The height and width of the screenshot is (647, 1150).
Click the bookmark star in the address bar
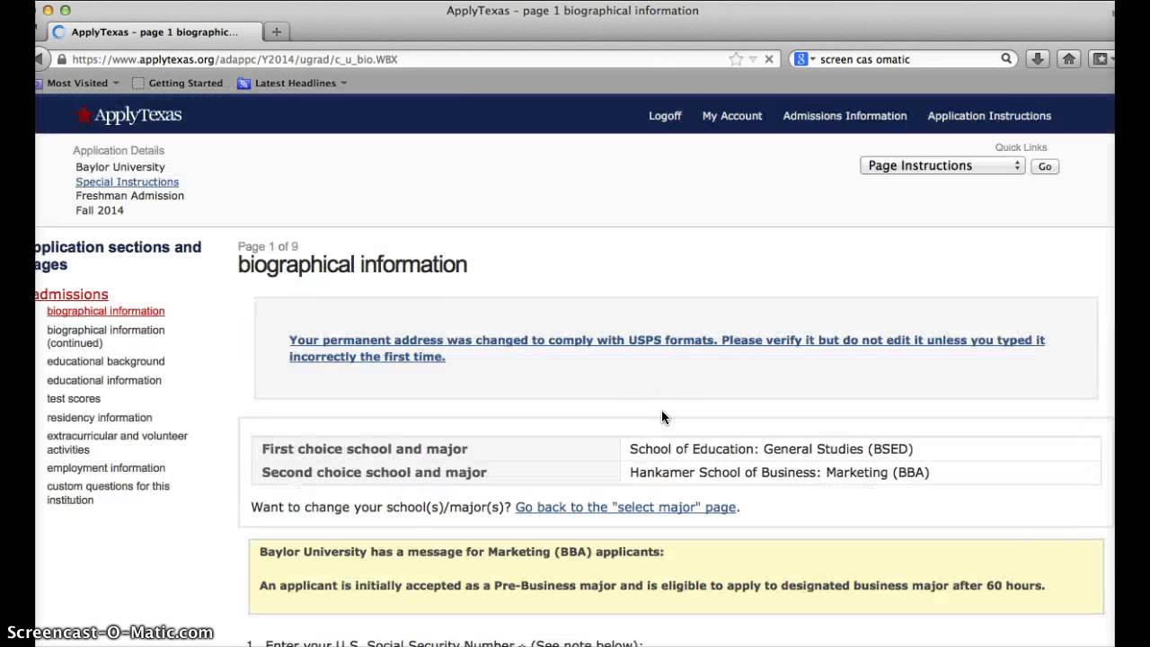pyautogui.click(x=736, y=59)
